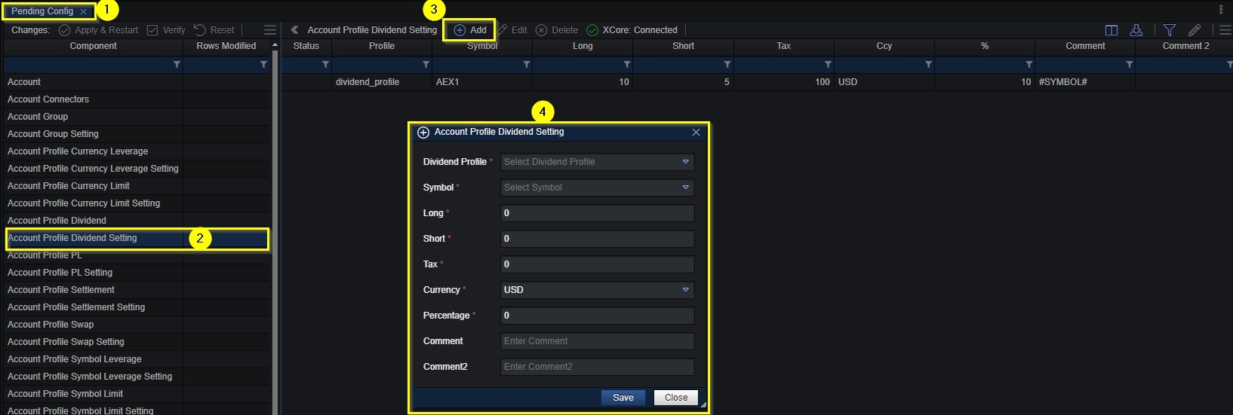This screenshot has height=415, width=1233.
Task: Click the Comment 2 column header
Action: (x=1185, y=46)
